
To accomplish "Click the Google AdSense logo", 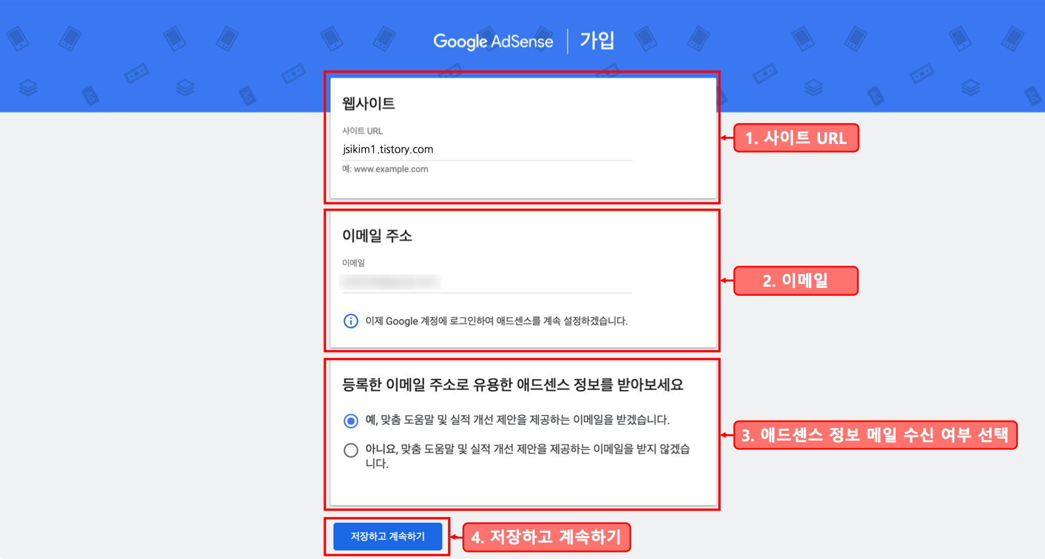I will 493,41.
